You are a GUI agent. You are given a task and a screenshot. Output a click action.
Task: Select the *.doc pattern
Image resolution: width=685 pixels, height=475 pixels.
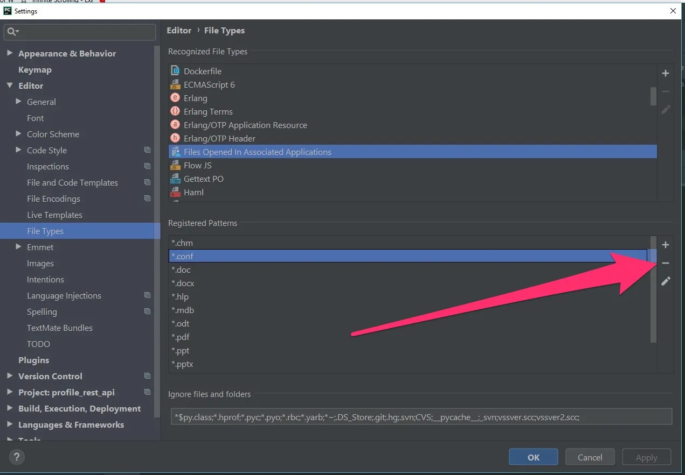click(181, 270)
